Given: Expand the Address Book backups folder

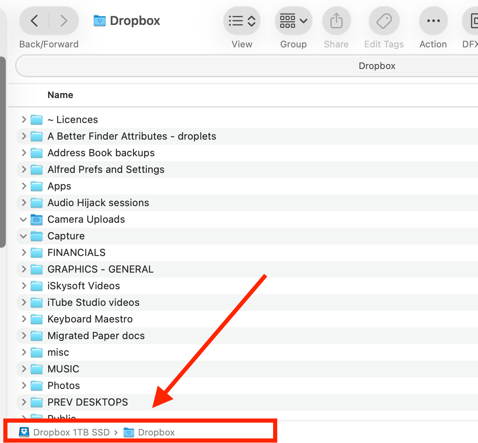Looking at the screenshot, I should point(24,153).
